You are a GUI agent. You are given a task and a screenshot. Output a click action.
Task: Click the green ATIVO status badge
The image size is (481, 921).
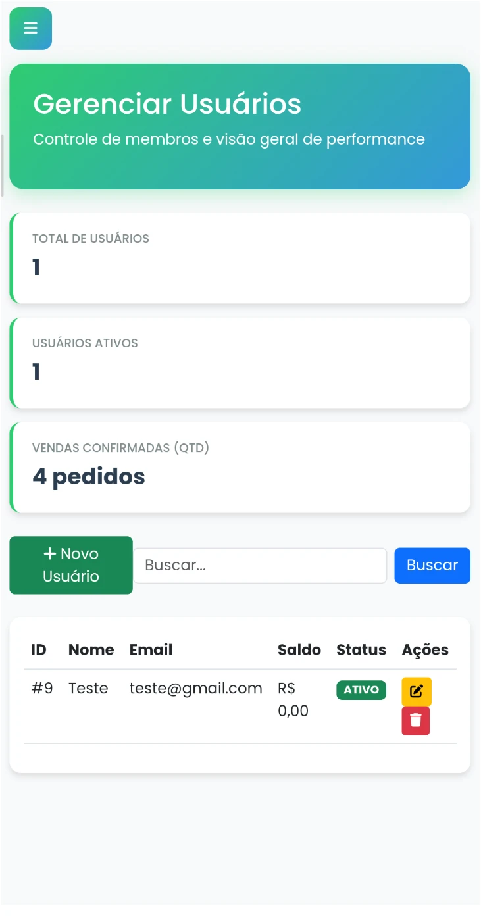[361, 690]
